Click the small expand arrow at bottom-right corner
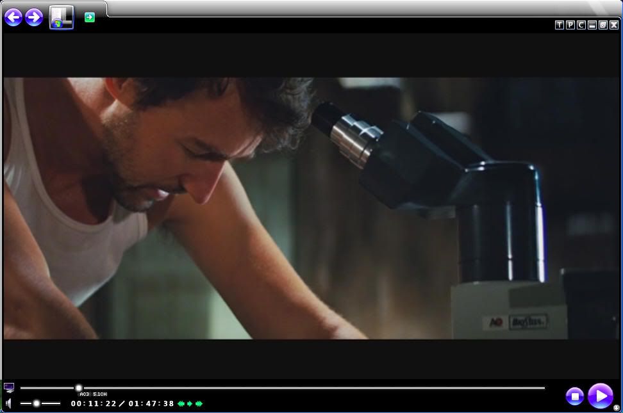 pyautogui.click(x=616, y=407)
